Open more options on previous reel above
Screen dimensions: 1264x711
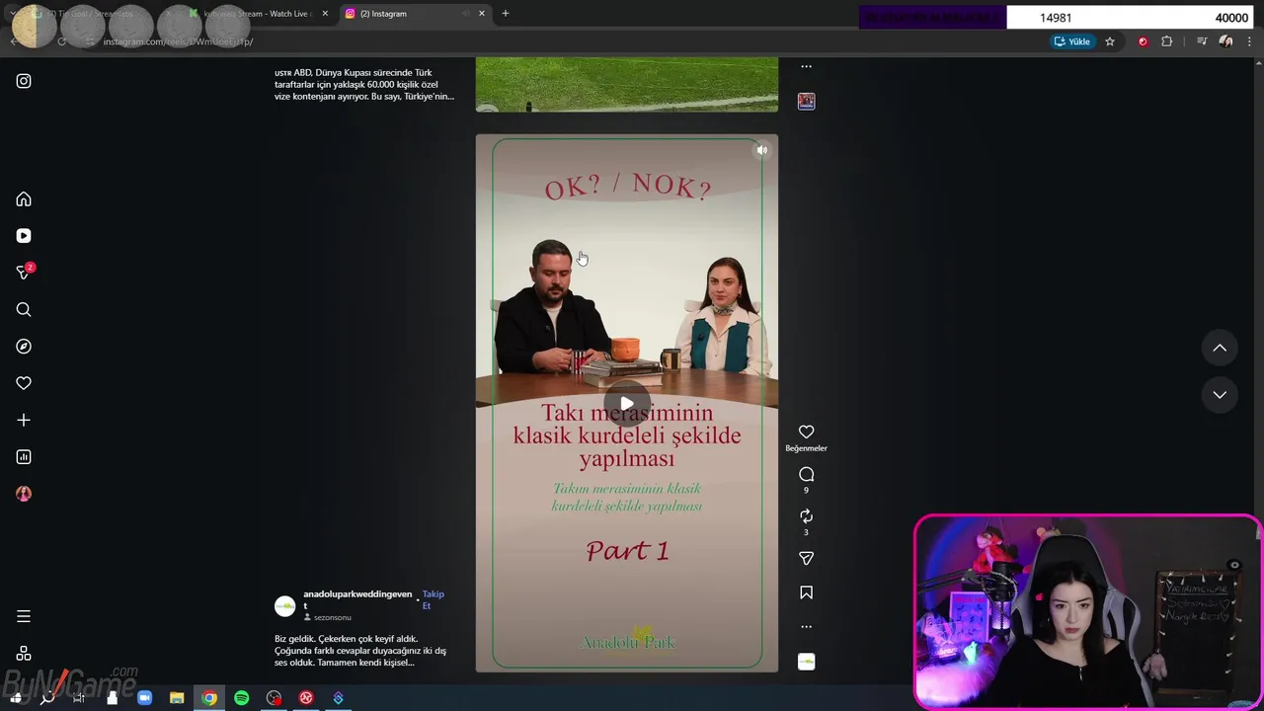pos(806,67)
